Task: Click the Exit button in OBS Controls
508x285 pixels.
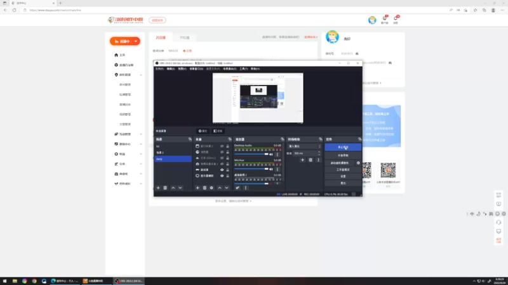Action: point(343,183)
